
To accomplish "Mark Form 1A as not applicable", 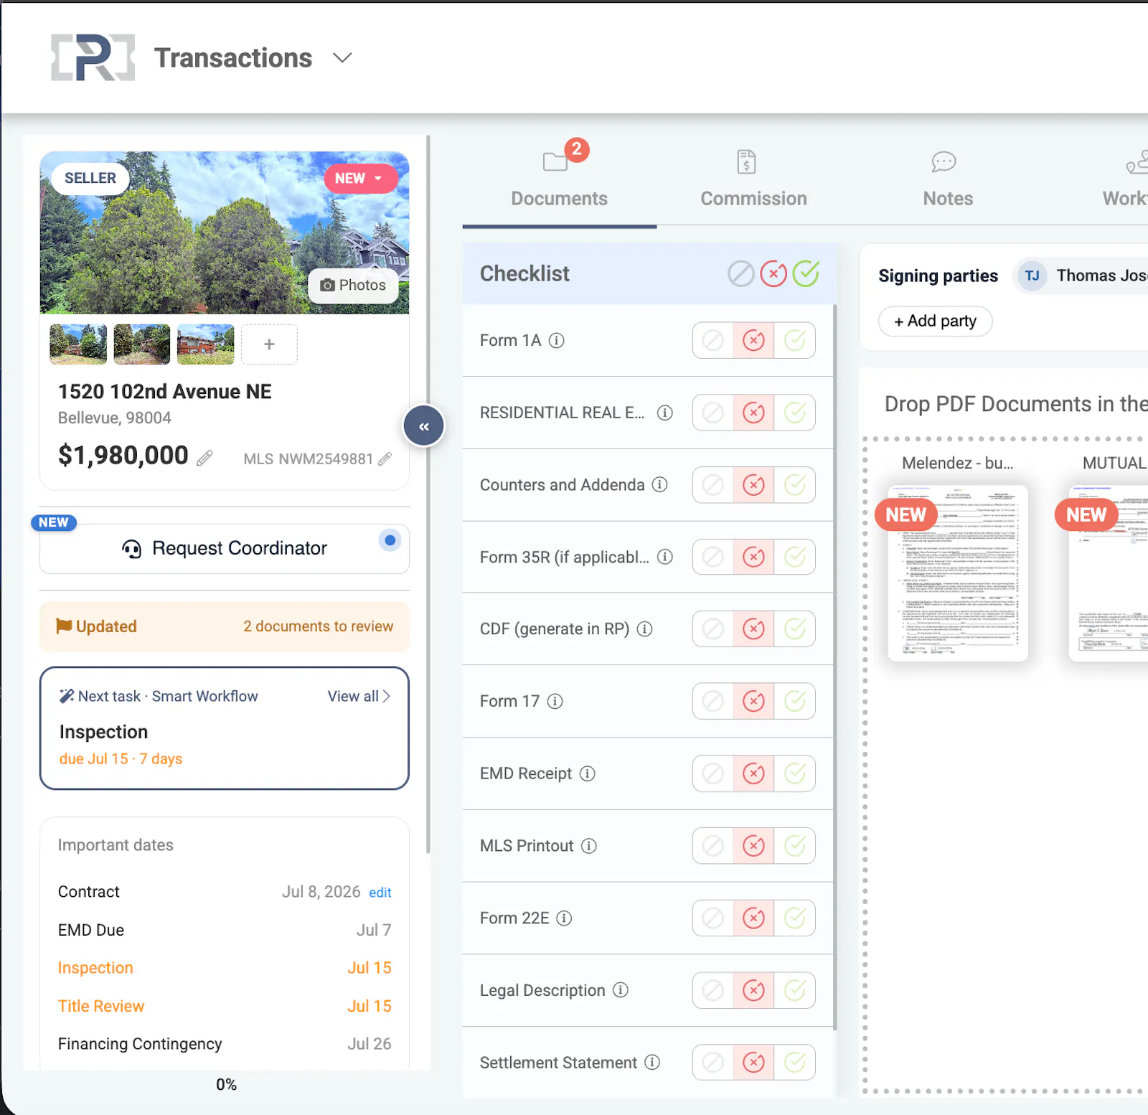I will [713, 340].
